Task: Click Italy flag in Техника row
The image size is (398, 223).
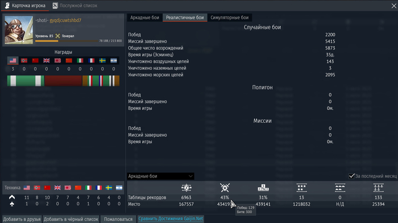Action: [88, 188]
